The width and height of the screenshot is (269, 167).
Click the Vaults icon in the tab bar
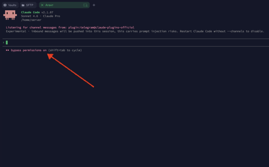pos(5,5)
